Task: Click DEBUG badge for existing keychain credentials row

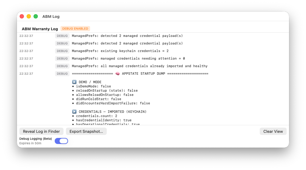Action: (x=62, y=51)
